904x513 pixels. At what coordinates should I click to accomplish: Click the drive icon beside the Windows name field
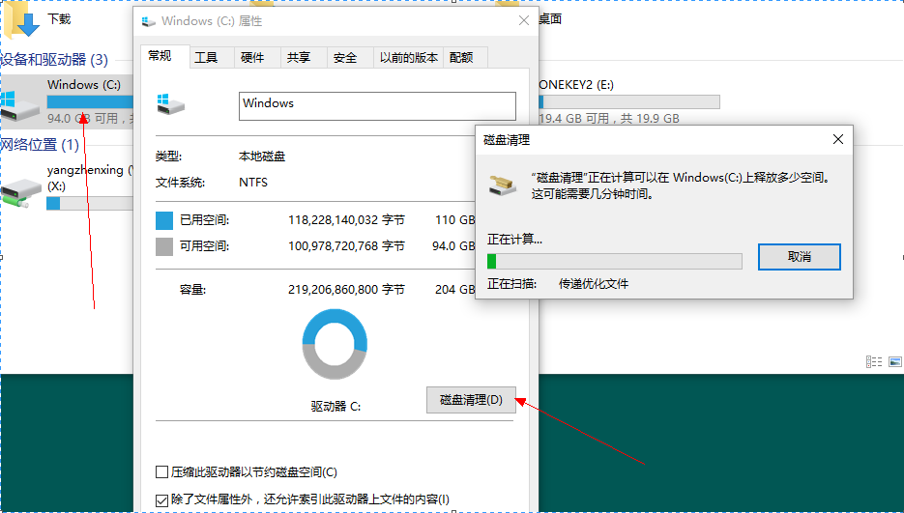164,102
